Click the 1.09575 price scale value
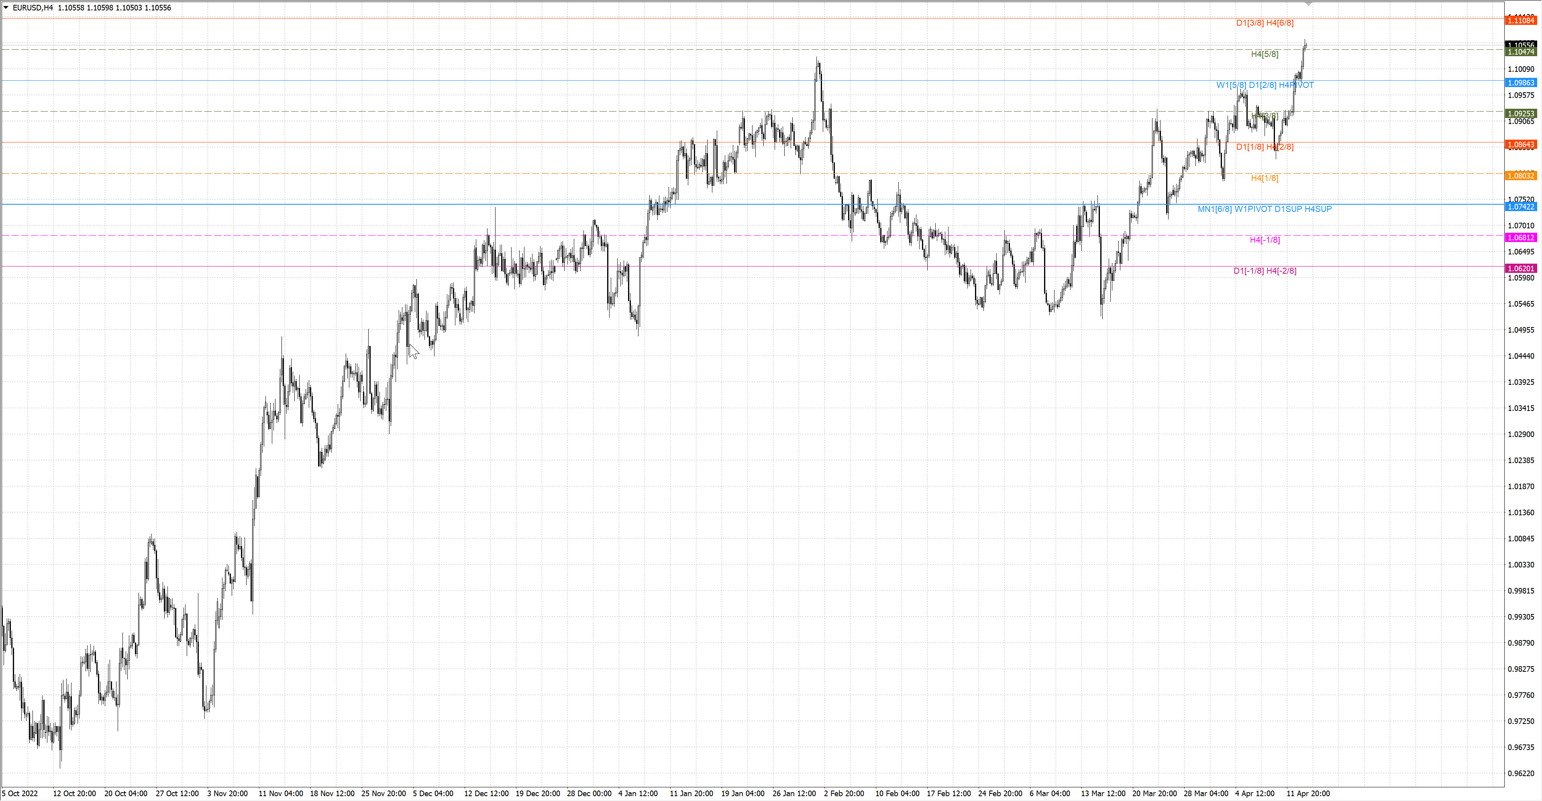This screenshot has height=801, width=1542. coord(1521,95)
